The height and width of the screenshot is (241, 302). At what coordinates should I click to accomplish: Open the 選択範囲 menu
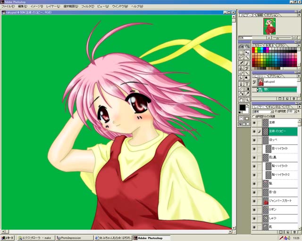pos(71,6)
